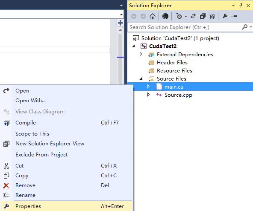Open the Properties wrench toolbar icon

point(225,16)
